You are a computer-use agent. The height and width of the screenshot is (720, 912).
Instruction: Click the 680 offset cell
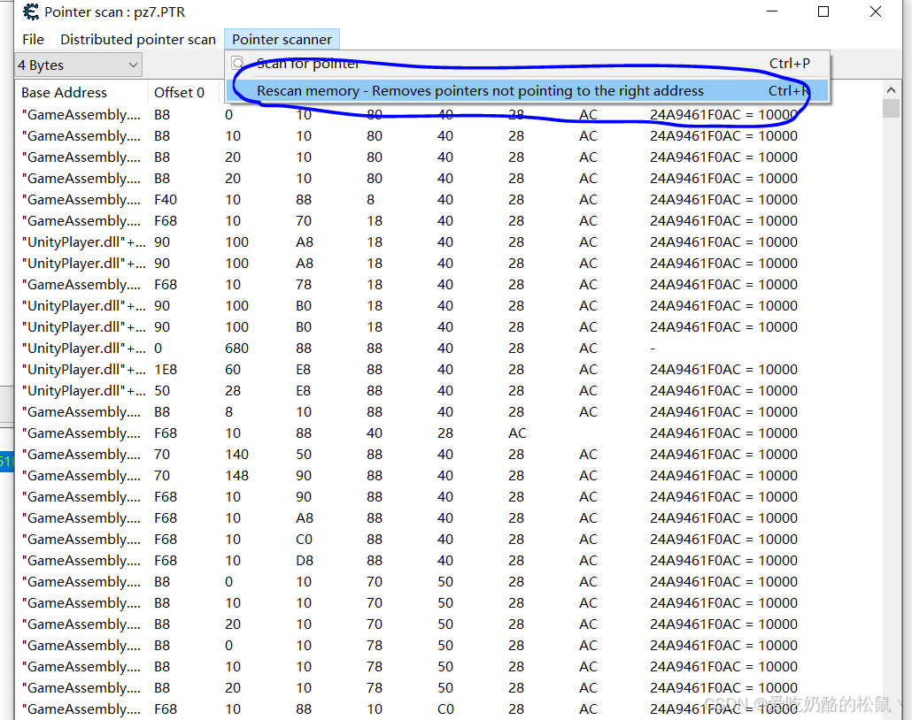pyautogui.click(x=236, y=349)
